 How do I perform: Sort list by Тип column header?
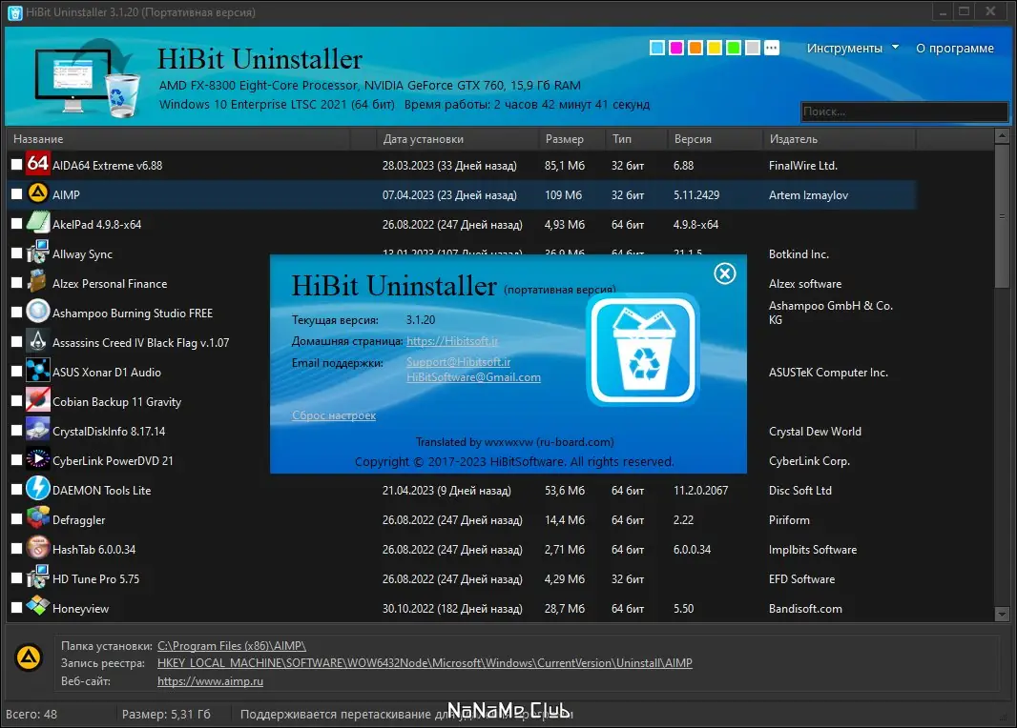(x=635, y=138)
